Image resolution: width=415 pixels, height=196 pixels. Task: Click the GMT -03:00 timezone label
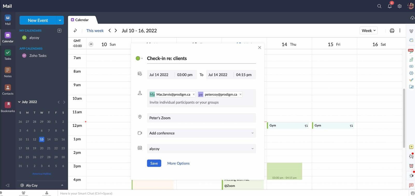tap(77, 43)
